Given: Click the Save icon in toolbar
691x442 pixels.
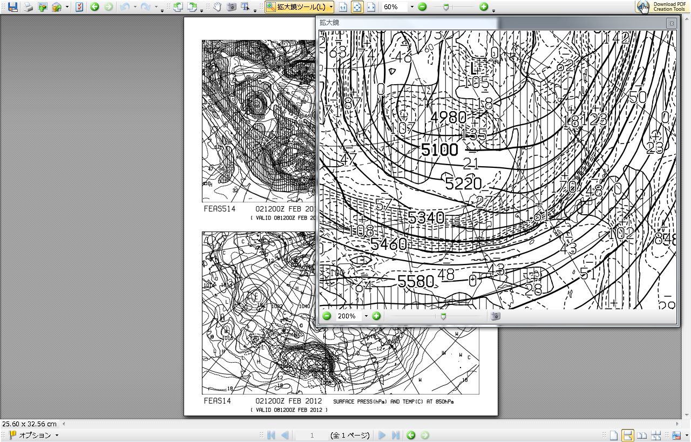Looking at the screenshot, I should [x=12, y=7].
